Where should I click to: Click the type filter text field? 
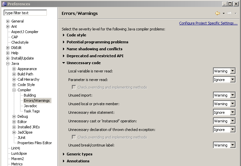[x=25, y=13]
